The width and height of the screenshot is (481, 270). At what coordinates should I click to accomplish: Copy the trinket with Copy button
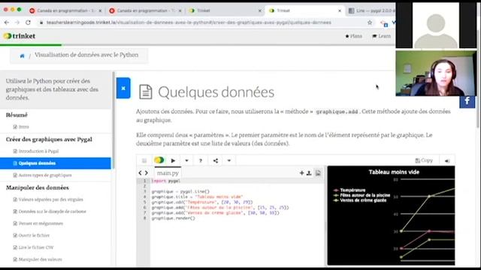pos(424,160)
